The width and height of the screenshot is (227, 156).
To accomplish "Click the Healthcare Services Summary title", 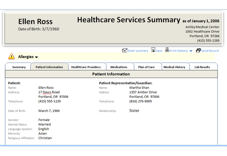I will (x=129, y=20).
